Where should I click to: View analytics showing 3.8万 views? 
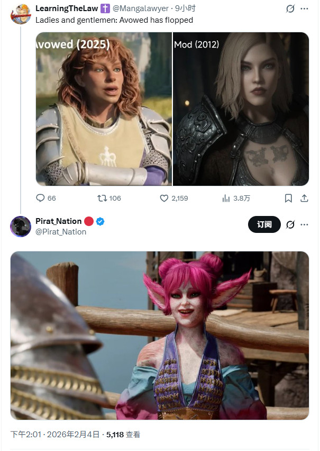click(x=226, y=198)
